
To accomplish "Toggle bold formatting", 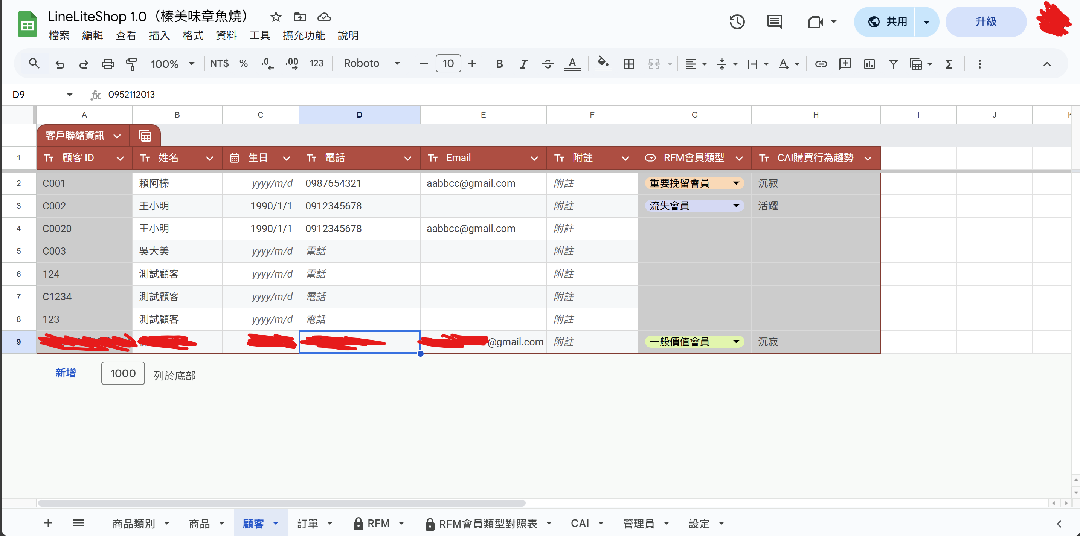I will [x=499, y=64].
